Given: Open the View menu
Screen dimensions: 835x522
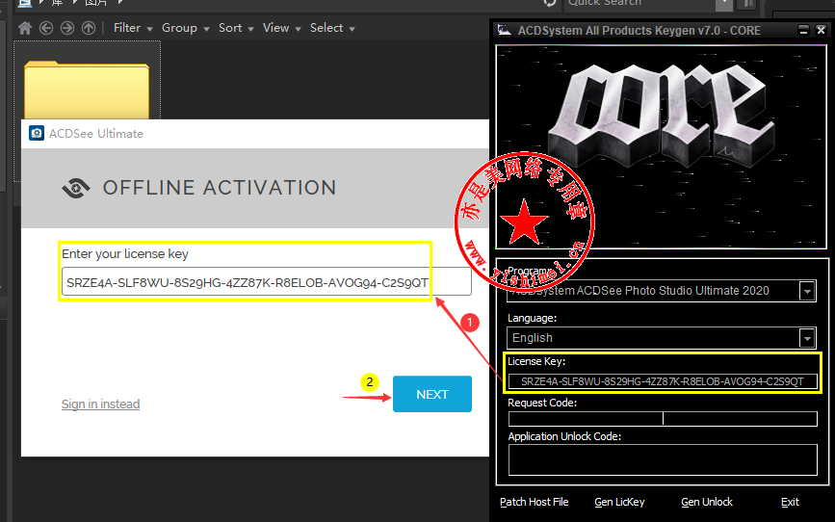Looking at the screenshot, I should [280, 28].
